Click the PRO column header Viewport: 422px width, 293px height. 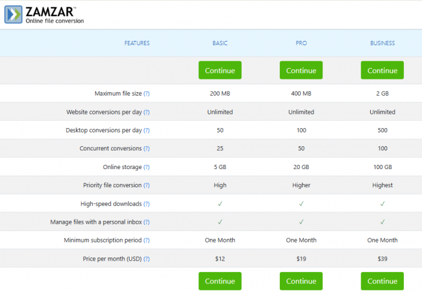[301, 43]
